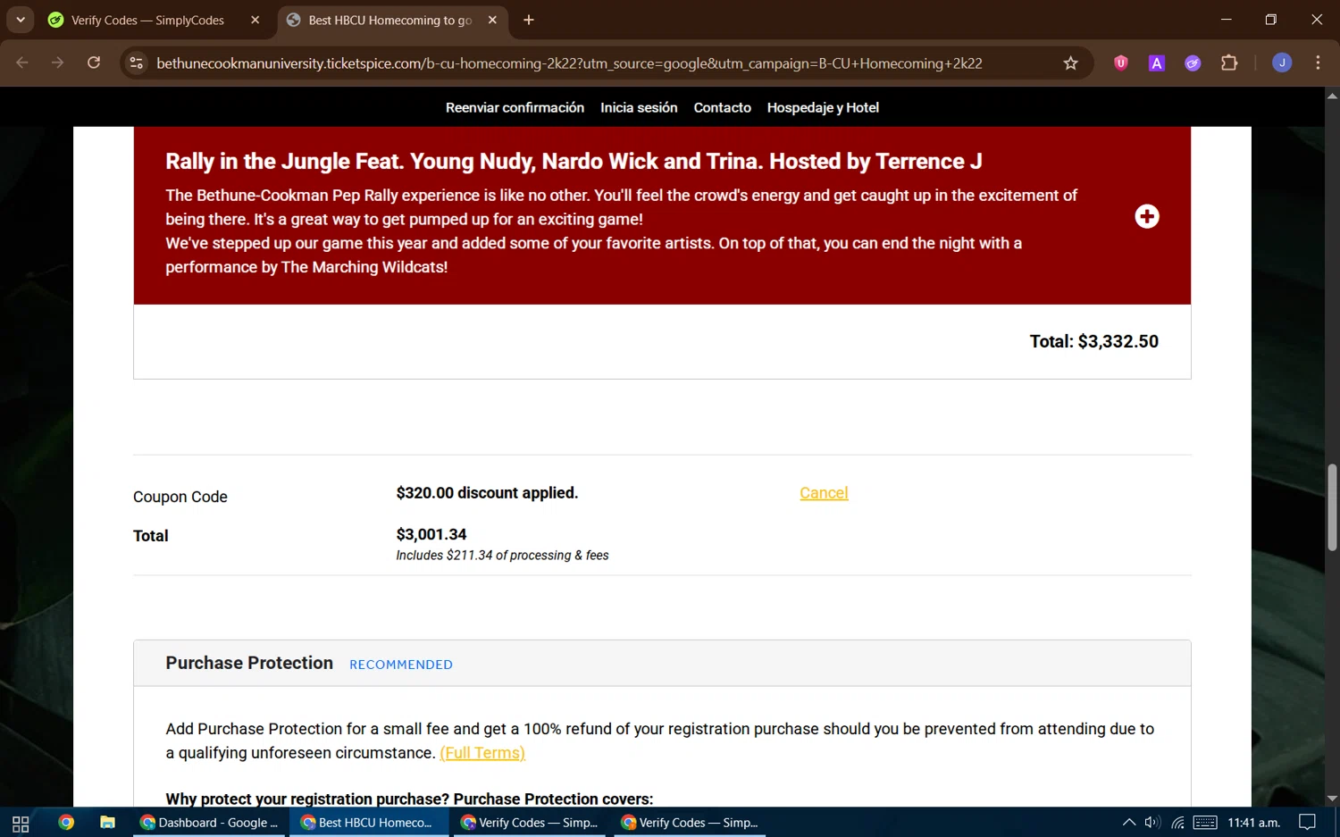Open the network Wi-Fi tray icon
The width and height of the screenshot is (1340, 837).
[x=1177, y=823]
